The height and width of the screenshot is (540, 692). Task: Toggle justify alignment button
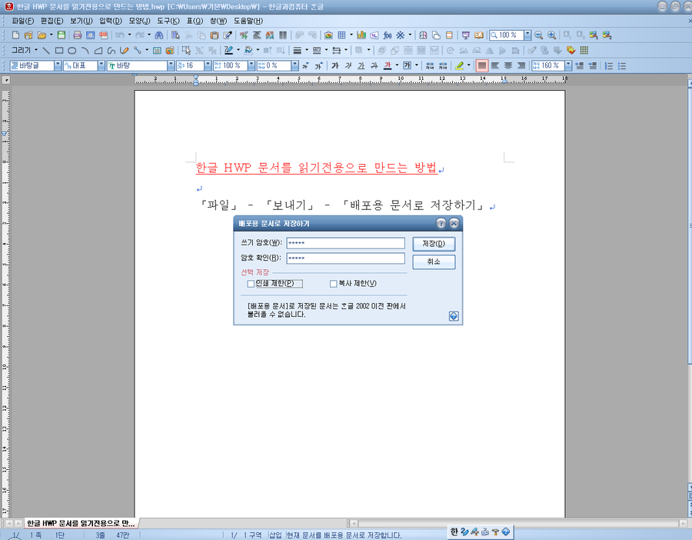click(x=482, y=66)
